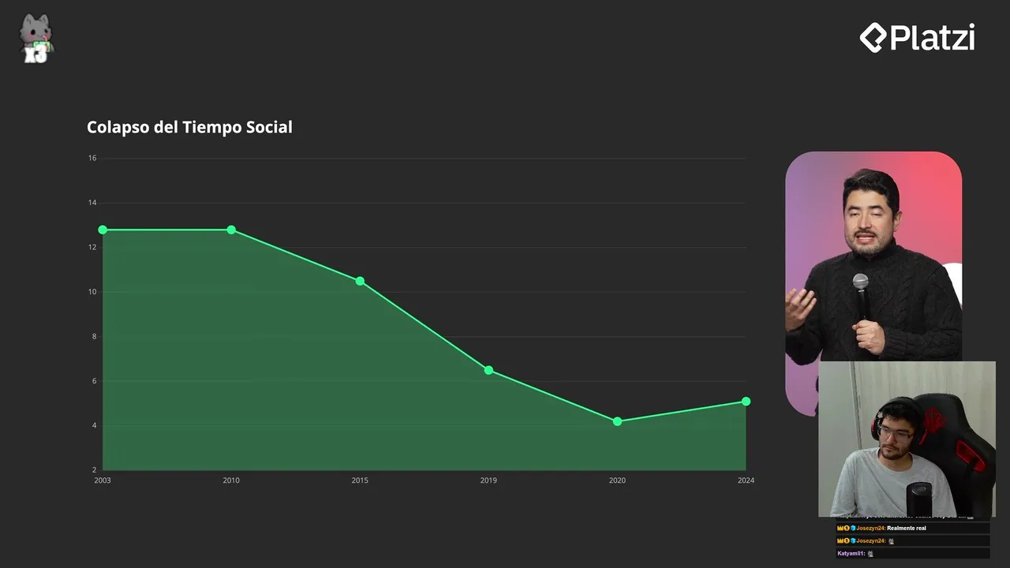Screen dimensions: 1010x568
Task: Open Katyamil1's username in chat
Action: pos(851,554)
